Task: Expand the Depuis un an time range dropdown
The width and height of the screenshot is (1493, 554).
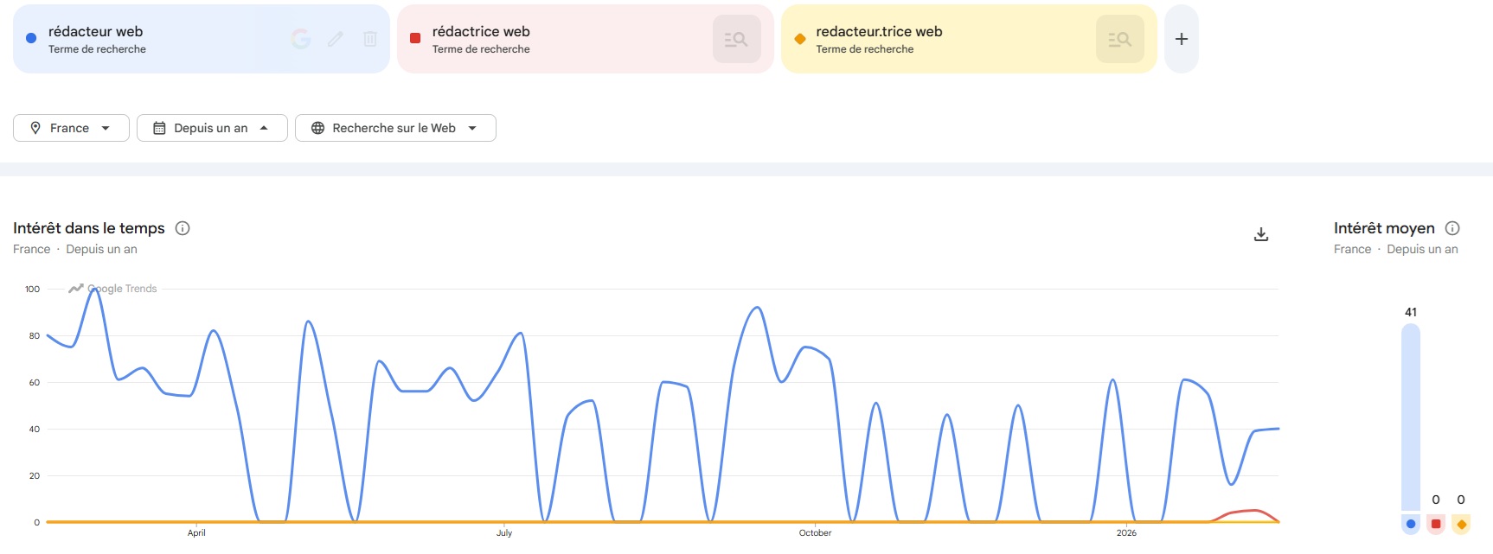Action: pyautogui.click(x=212, y=128)
